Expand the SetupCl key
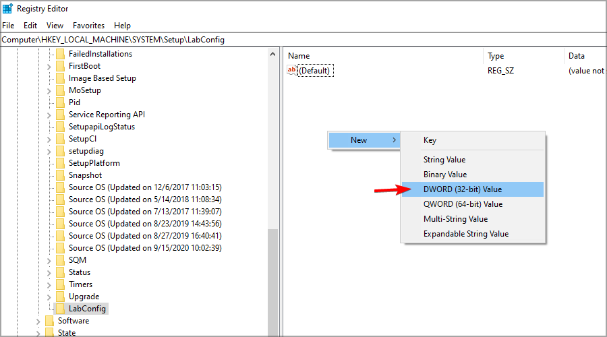 tap(49, 140)
